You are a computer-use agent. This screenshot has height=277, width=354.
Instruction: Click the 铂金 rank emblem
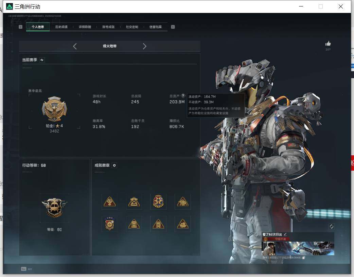point(54,109)
